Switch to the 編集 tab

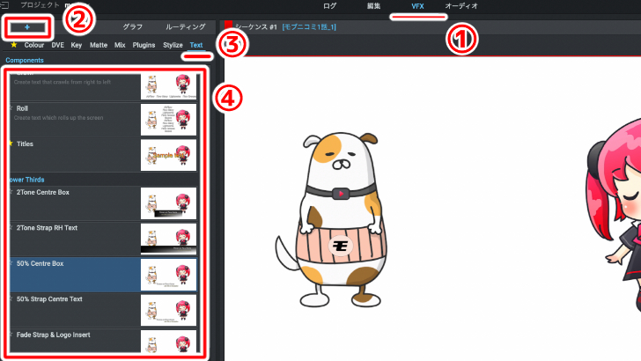[373, 6]
